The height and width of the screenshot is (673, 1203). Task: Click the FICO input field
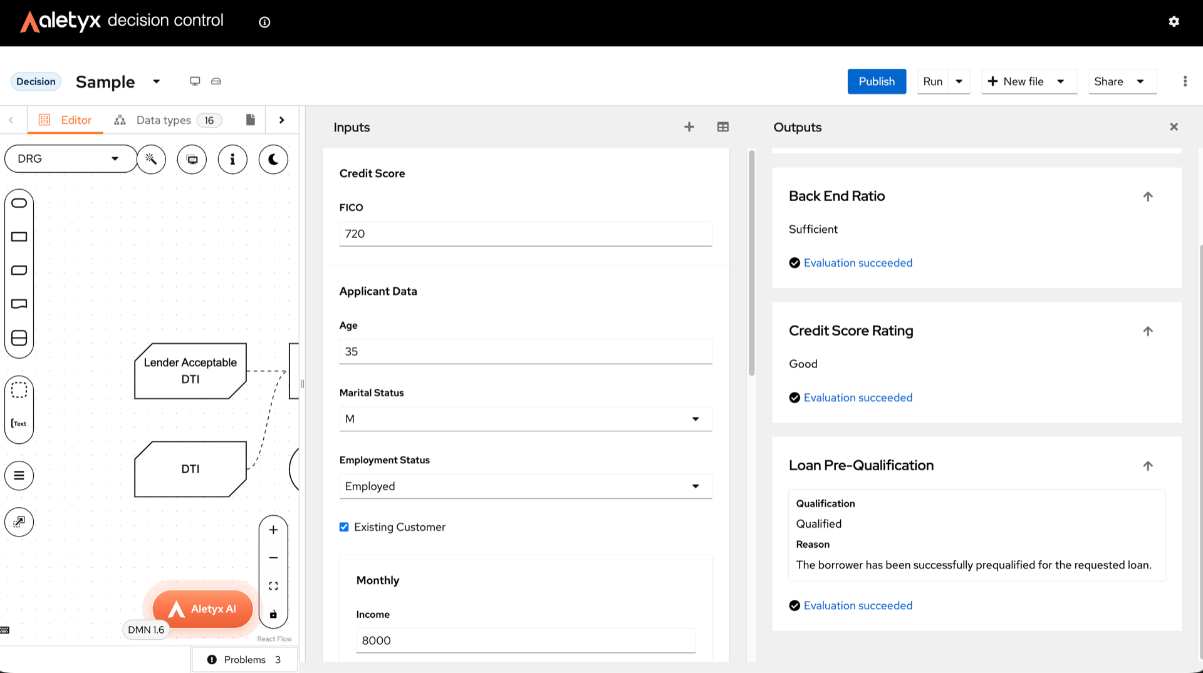[526, 234]
